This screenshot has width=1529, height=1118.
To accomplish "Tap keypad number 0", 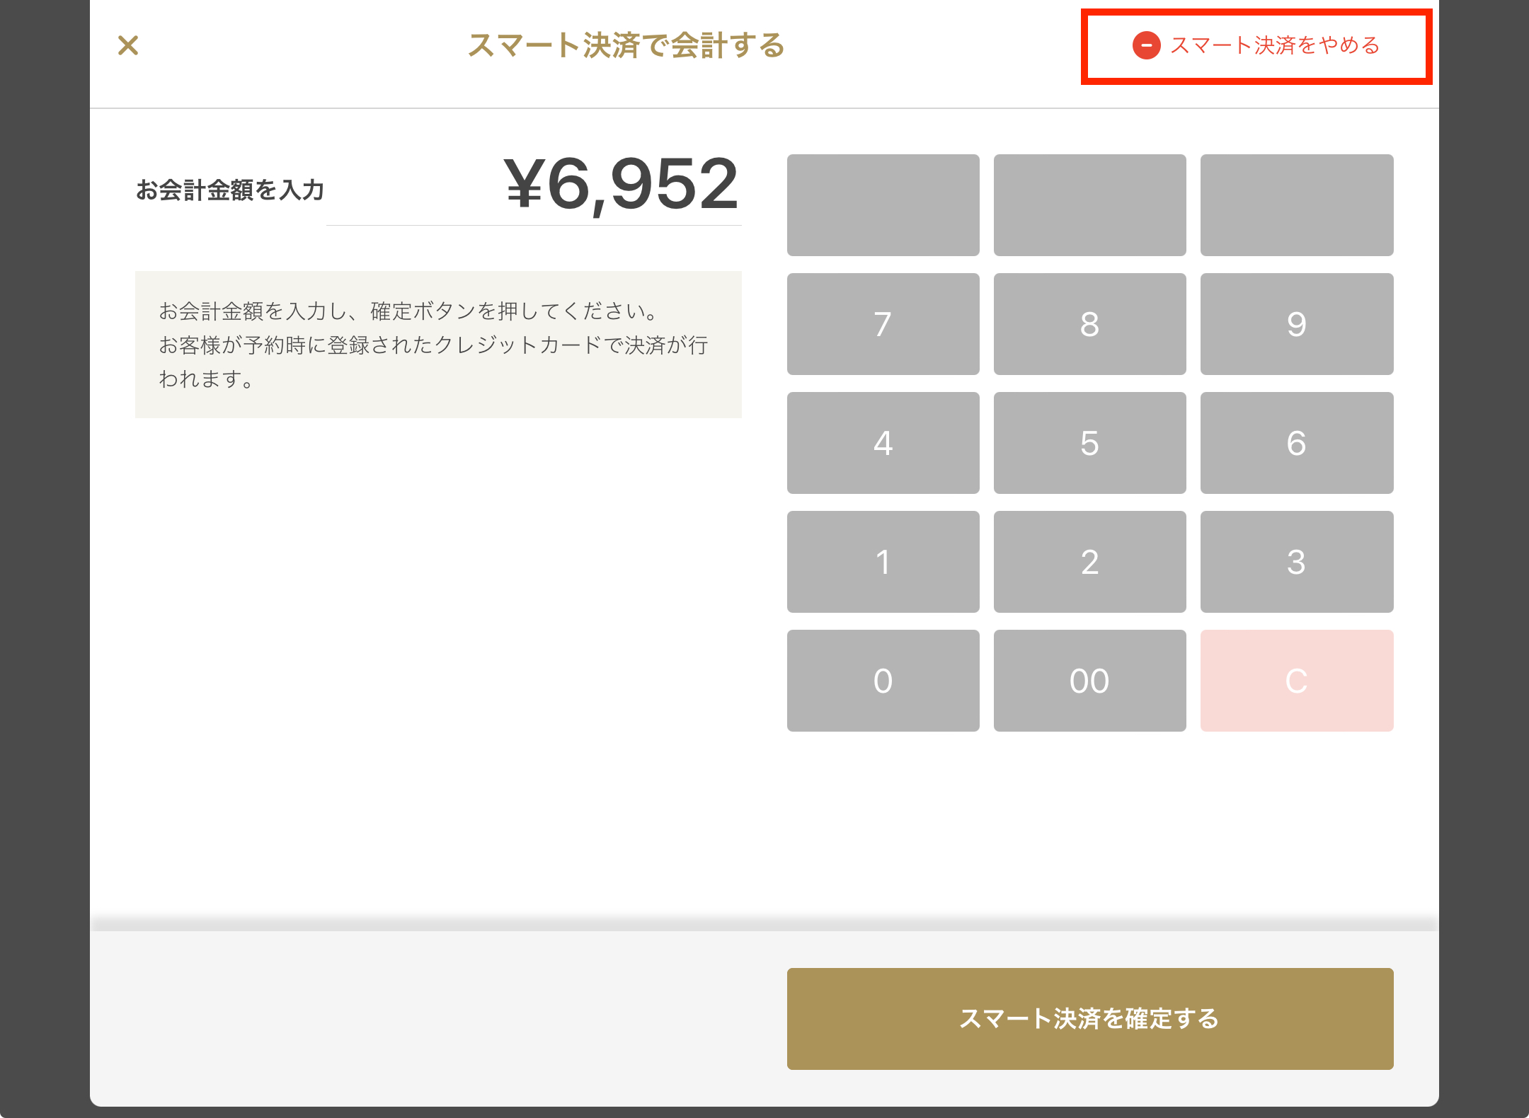I will [883, 681].
